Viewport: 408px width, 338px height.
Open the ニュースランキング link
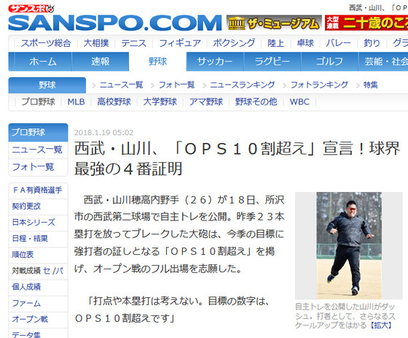coord(242,85)
